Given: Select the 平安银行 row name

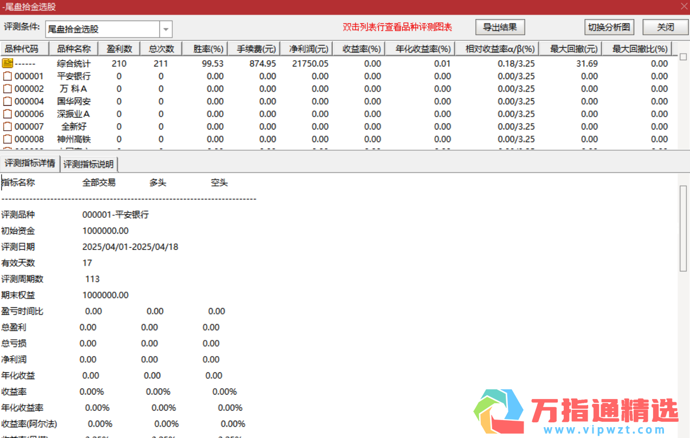Looking at the screenshot, I should click(74, 76).
